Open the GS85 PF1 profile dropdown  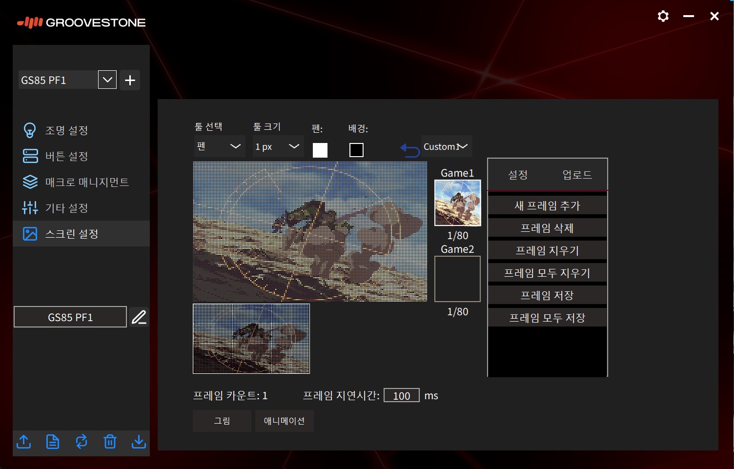click(x=107, y=80)
